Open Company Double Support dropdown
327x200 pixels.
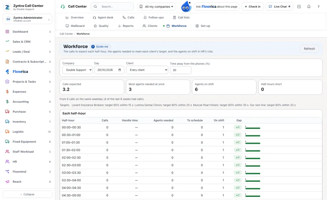pyautogui.click(x=77, y=70)
